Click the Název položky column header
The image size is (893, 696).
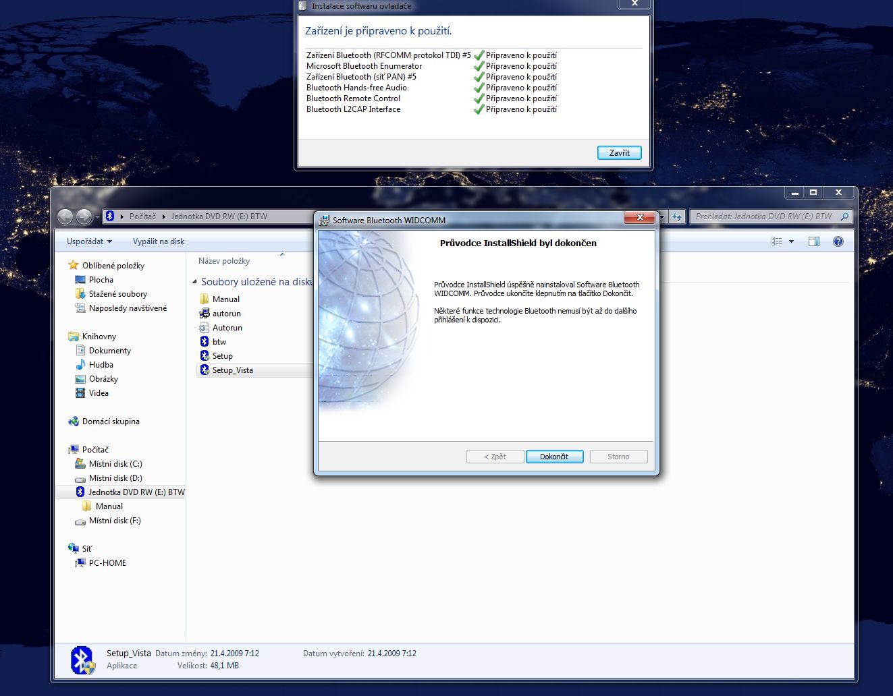coord(224,261)
